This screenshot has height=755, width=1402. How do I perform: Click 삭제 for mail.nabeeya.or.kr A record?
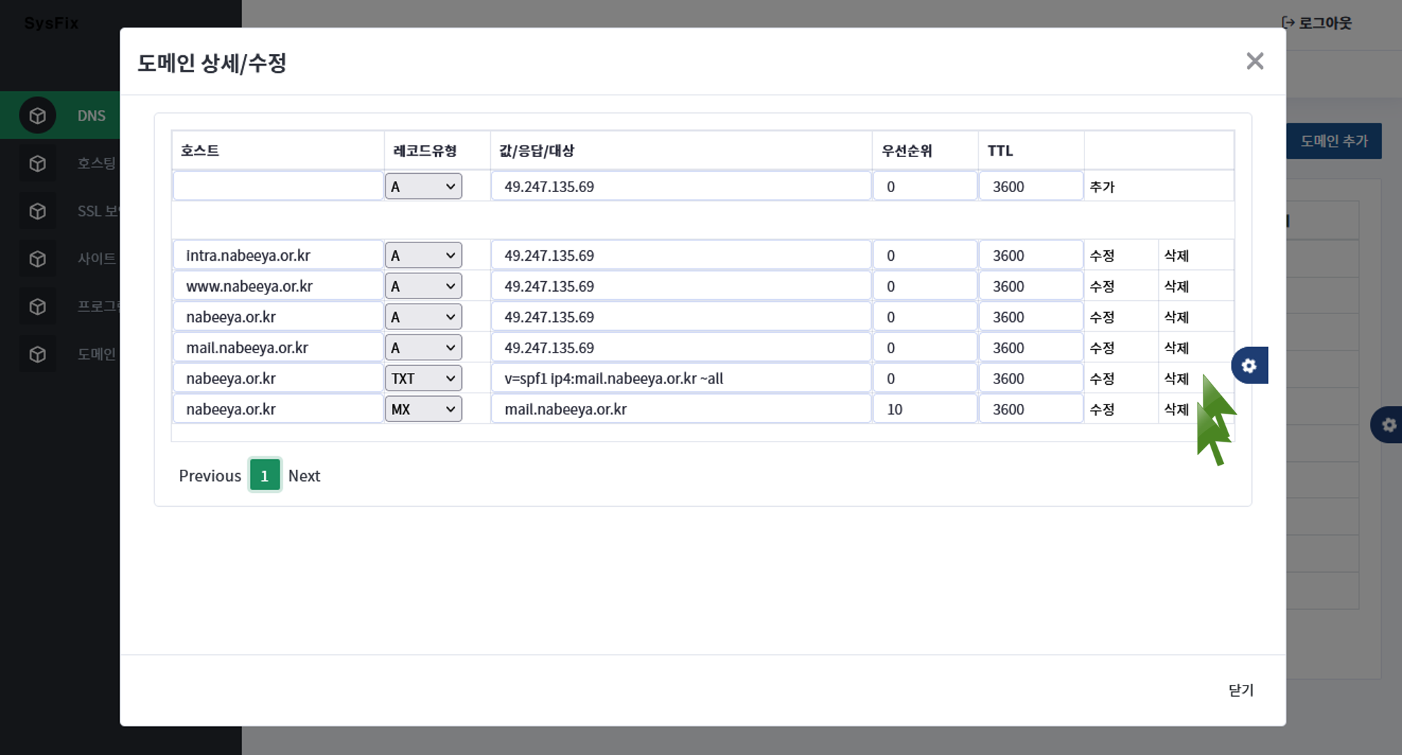1176,348
